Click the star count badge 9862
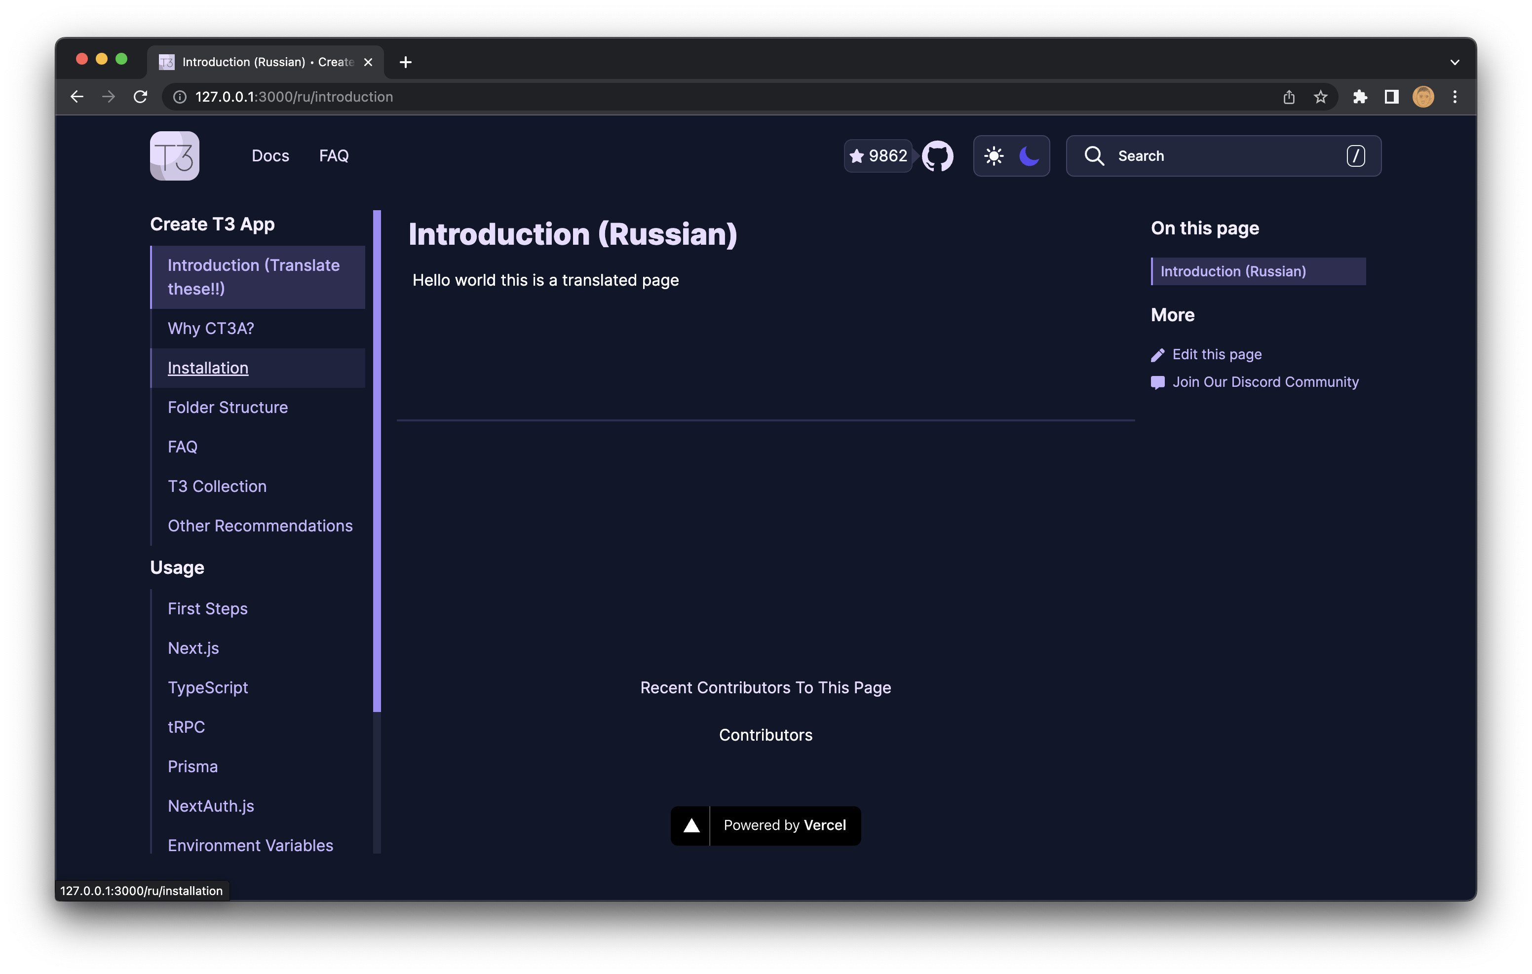This screenshot has width=1532, height=974. coord(879,156)
